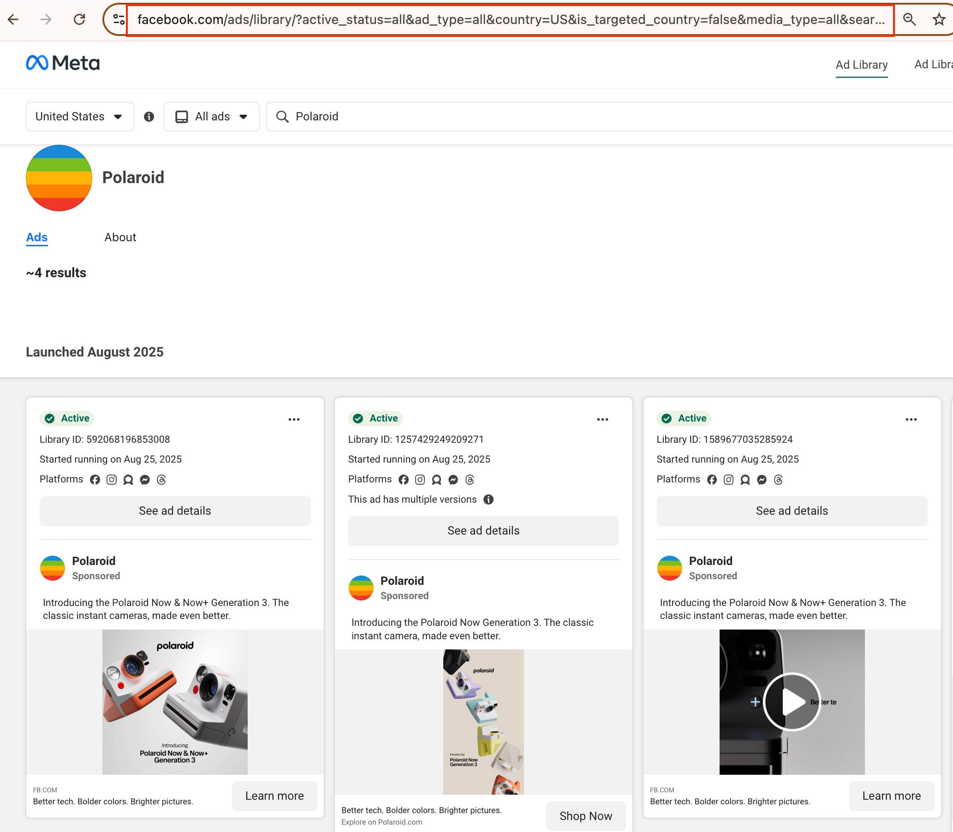Click the Messenger platform icon on the first ad
This screenshot has height=832, width=953.
(x=144, y=479)
